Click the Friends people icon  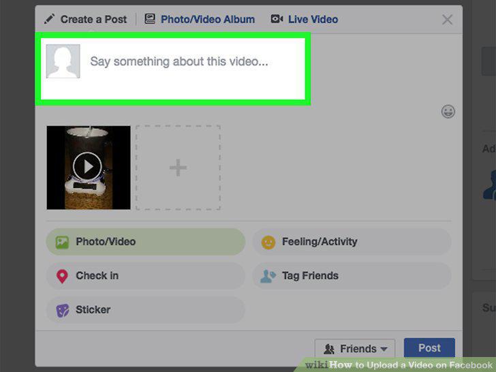coord(329,349)
